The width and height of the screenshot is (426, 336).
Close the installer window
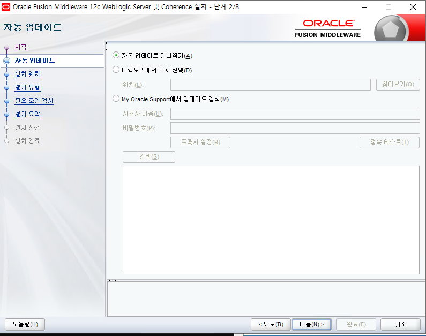[x=413, y=7]
